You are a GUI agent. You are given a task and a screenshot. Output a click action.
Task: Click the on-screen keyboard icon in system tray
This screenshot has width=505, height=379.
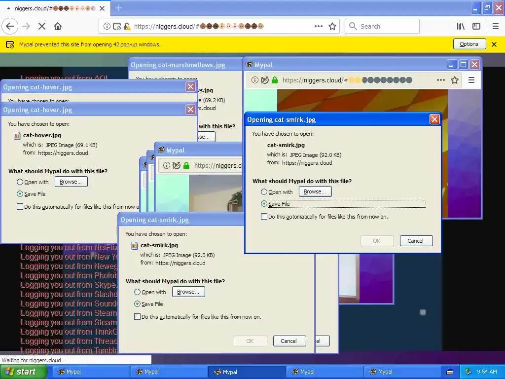pyautogui.click(x=450, y=372)
